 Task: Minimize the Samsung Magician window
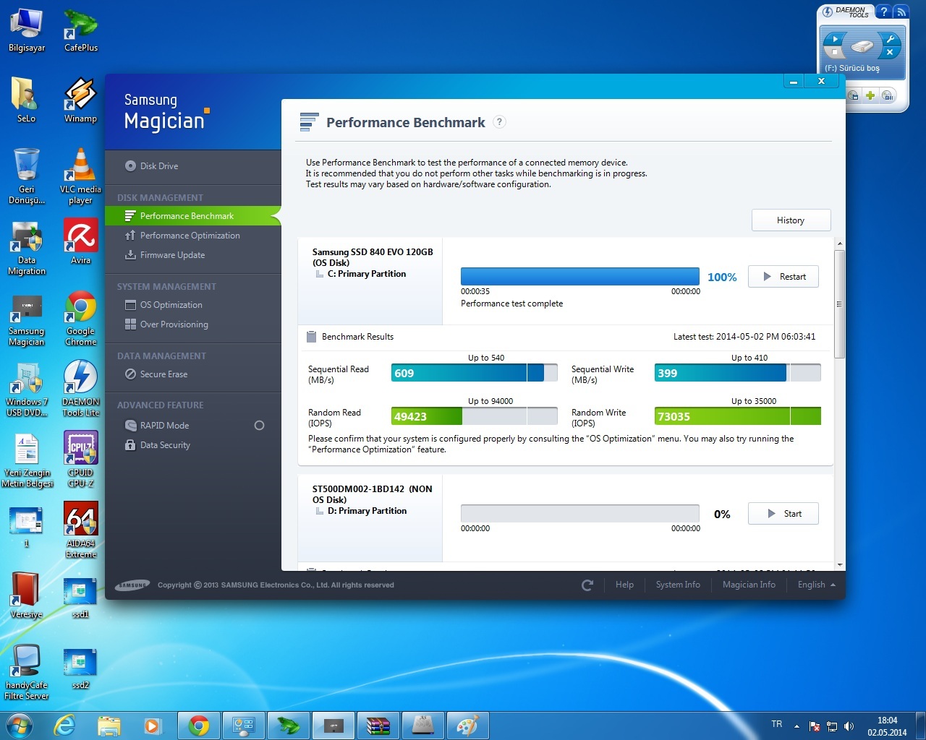[x=794, y=82]
